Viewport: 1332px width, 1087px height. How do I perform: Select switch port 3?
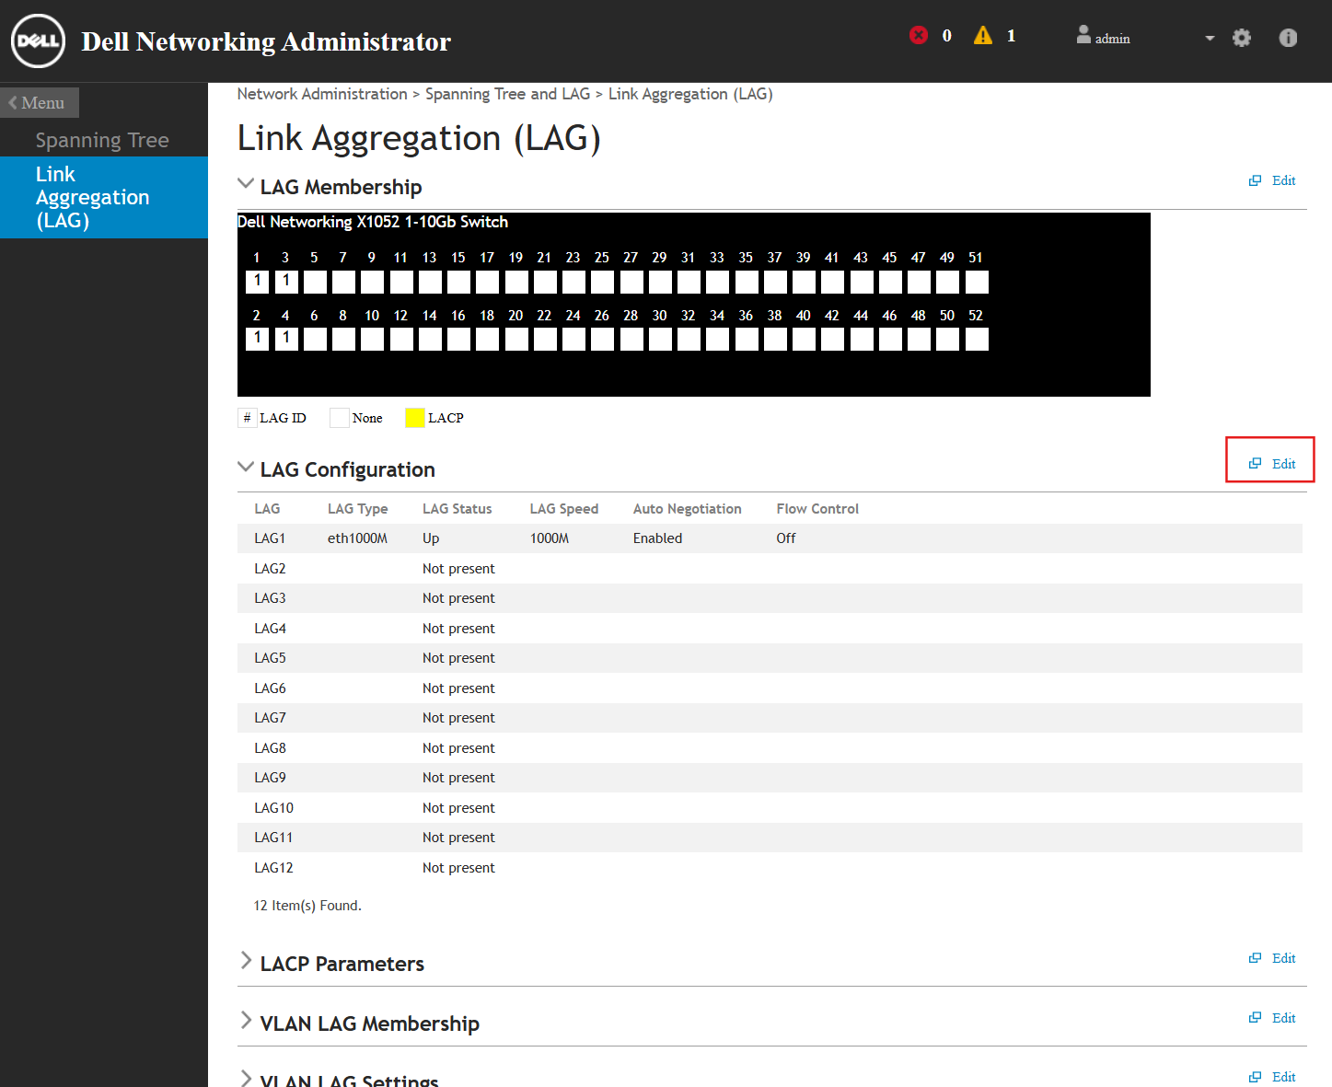[286, 282]
